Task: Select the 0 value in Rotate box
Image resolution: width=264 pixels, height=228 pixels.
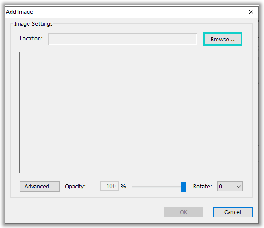Action: [220, 187]
